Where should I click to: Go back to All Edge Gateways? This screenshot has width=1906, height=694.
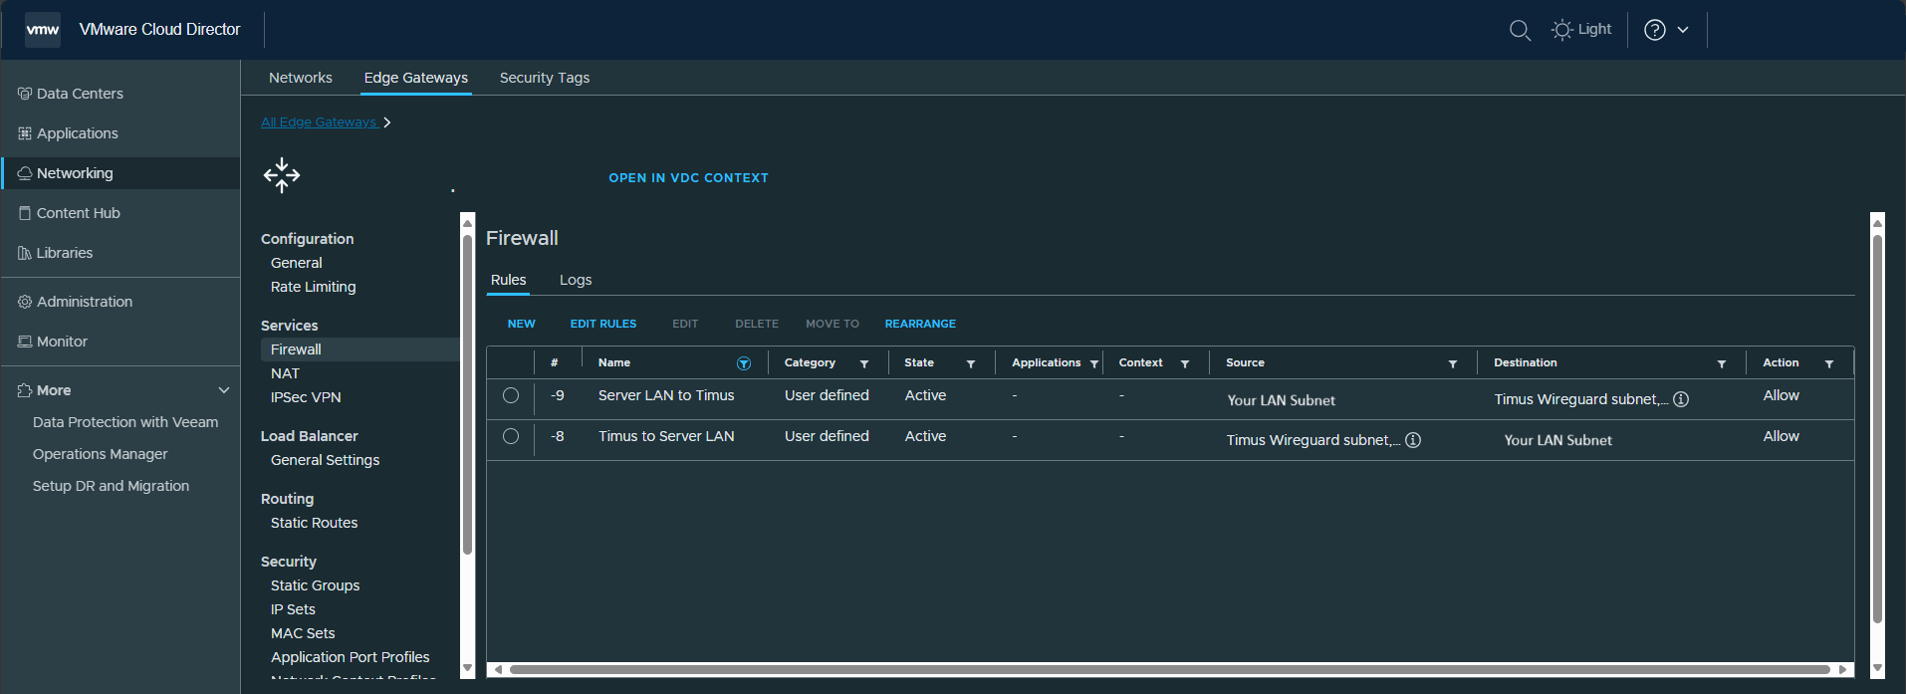(319, 122)
